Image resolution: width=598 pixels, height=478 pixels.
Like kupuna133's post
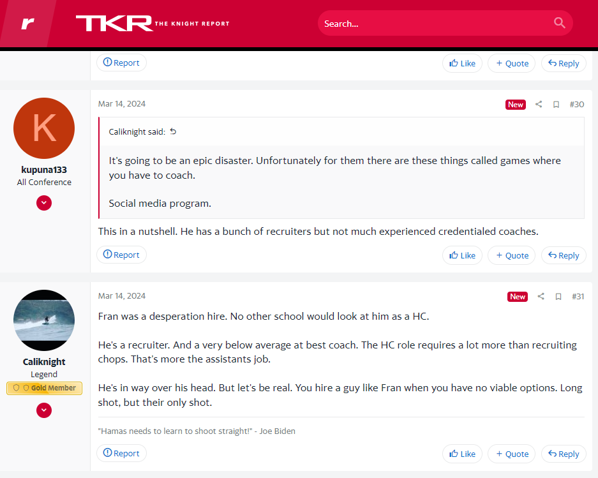click(x=462, y=255)
